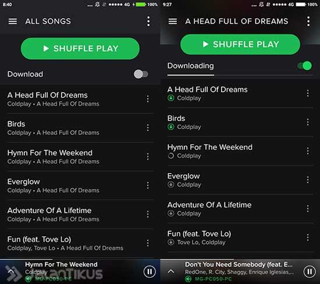Expand now playing bar with left up chevron
320x284 pixels.
[11, 271]
